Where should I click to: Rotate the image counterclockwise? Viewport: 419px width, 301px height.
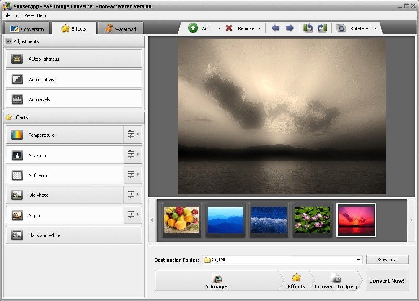click(308, 28)
